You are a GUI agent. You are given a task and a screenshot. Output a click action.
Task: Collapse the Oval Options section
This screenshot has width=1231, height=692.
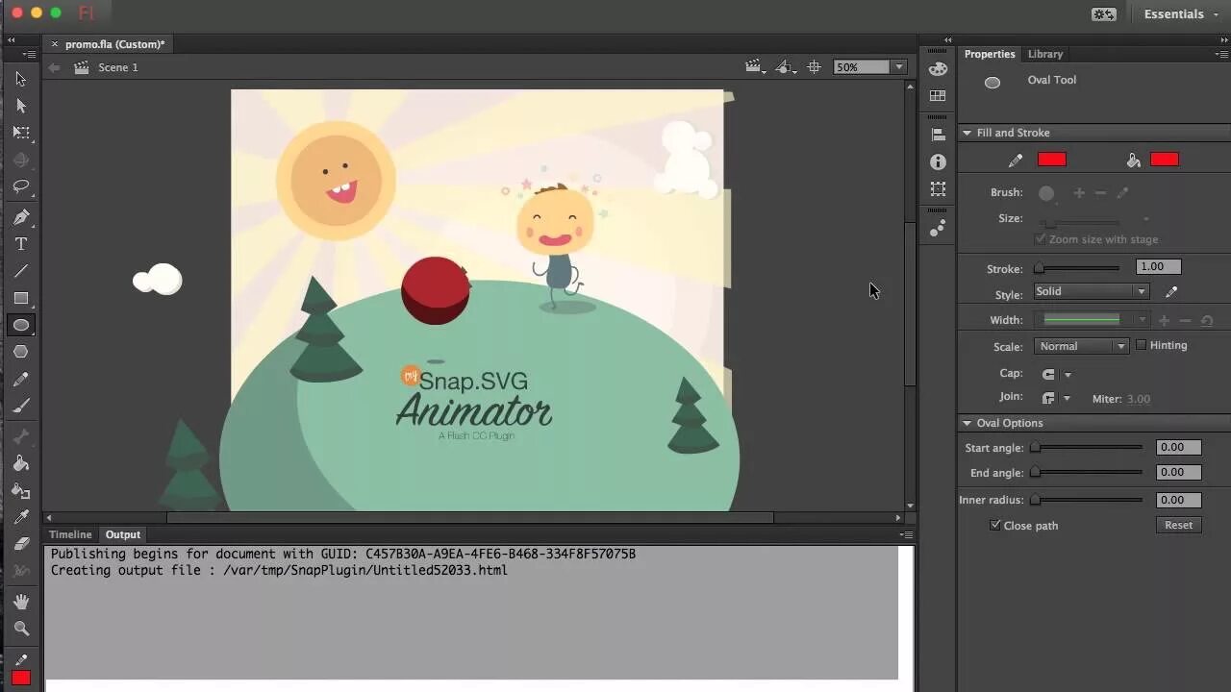[x=967, y=423]
